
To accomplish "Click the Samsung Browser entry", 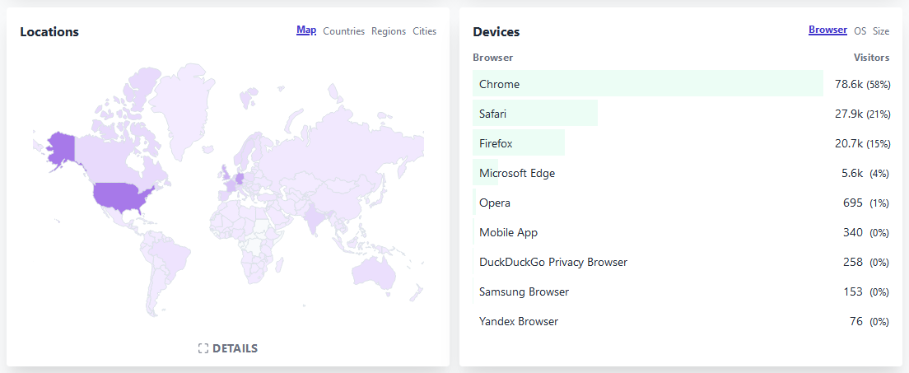I will click(x=524, y=291).
